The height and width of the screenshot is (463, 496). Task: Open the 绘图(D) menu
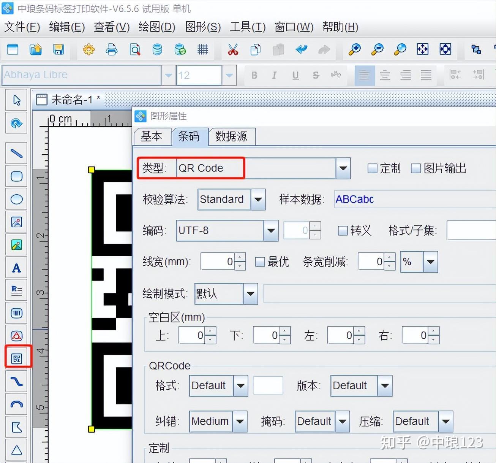(157, 27)
